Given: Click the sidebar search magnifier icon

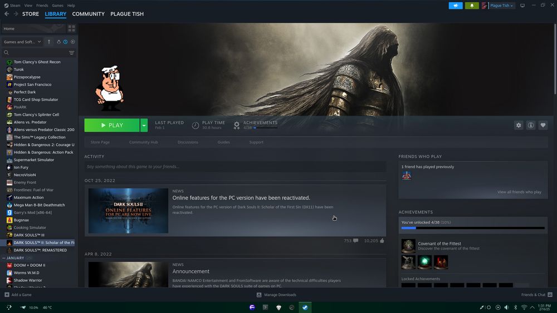Looking at the screenshot, I should [6, 52].
